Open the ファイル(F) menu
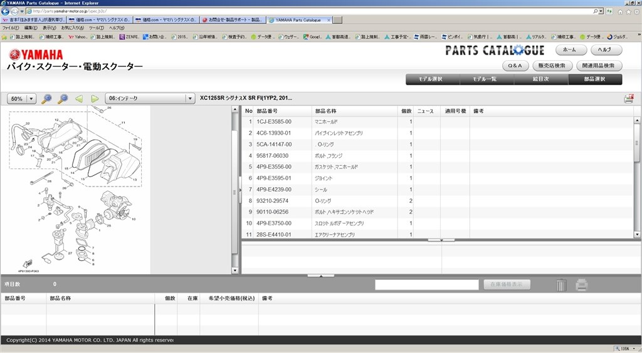This screenshot has width=642, height=353. (x=11, y=28)
